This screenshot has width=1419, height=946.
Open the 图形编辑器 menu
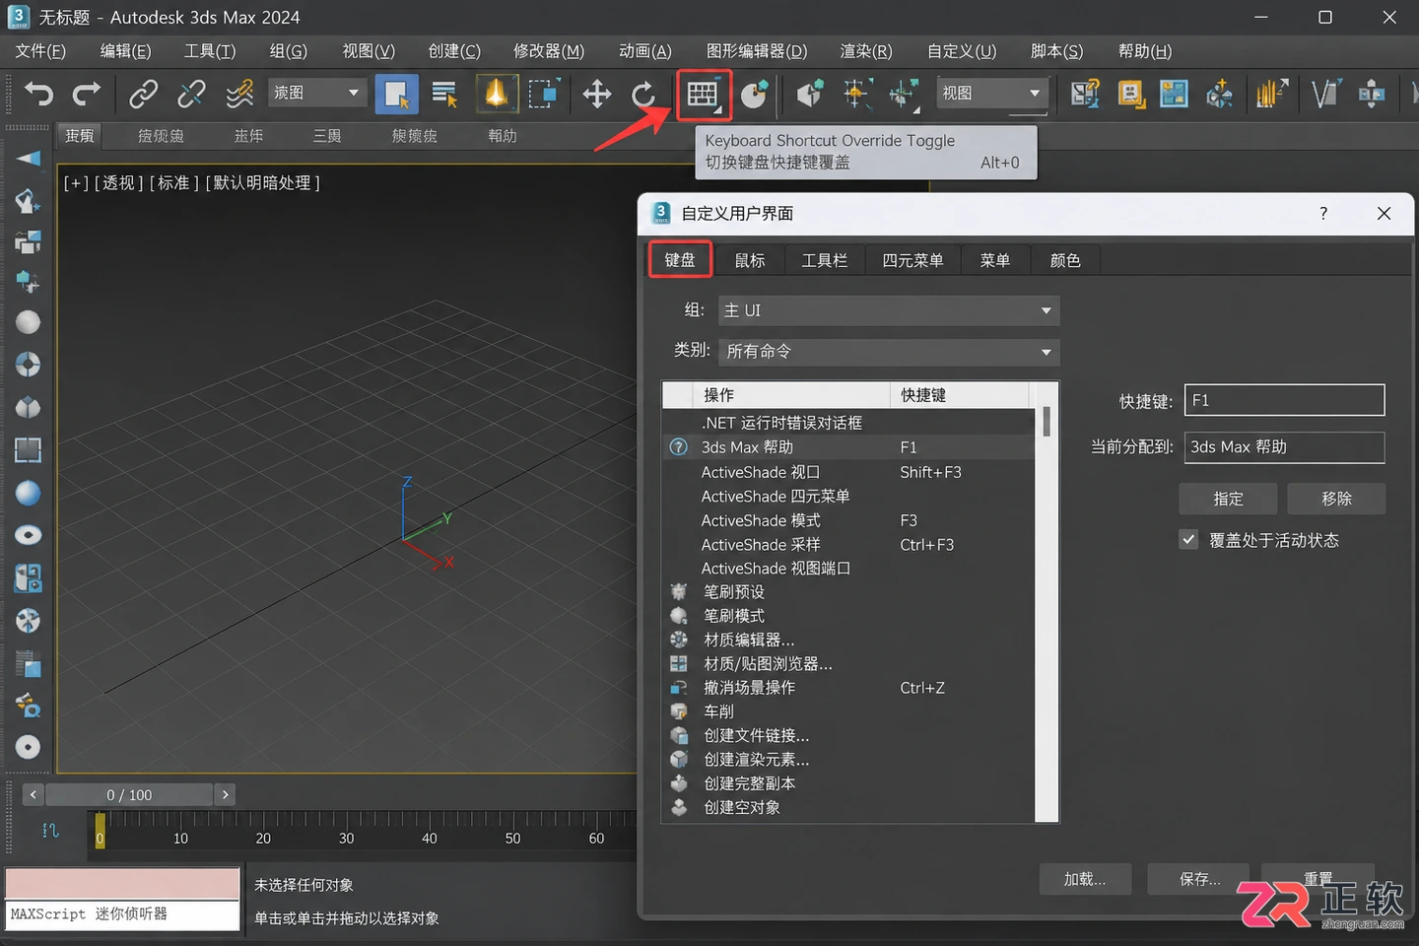pyautogui.click(x=757, y=51)
